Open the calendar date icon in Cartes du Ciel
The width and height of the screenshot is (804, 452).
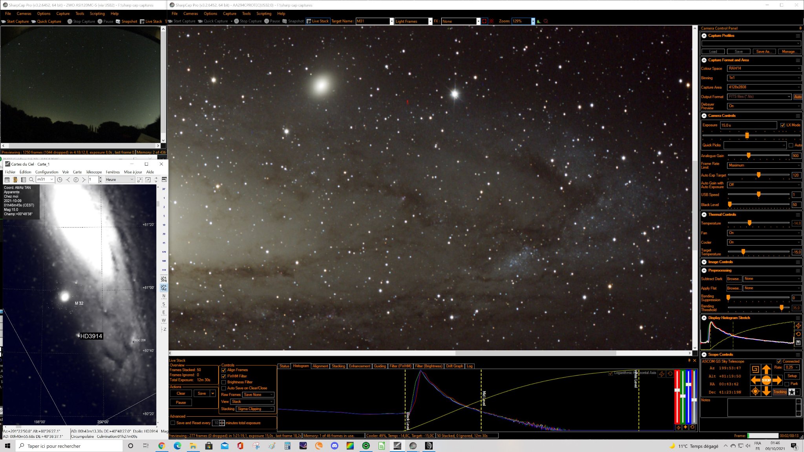(x=7, y=180)
